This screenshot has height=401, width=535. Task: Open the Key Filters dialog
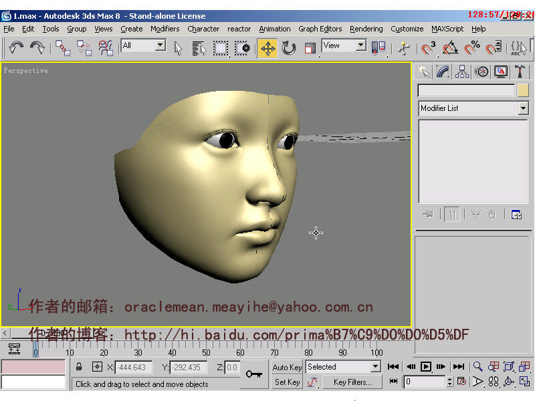[x=352, y=382]
